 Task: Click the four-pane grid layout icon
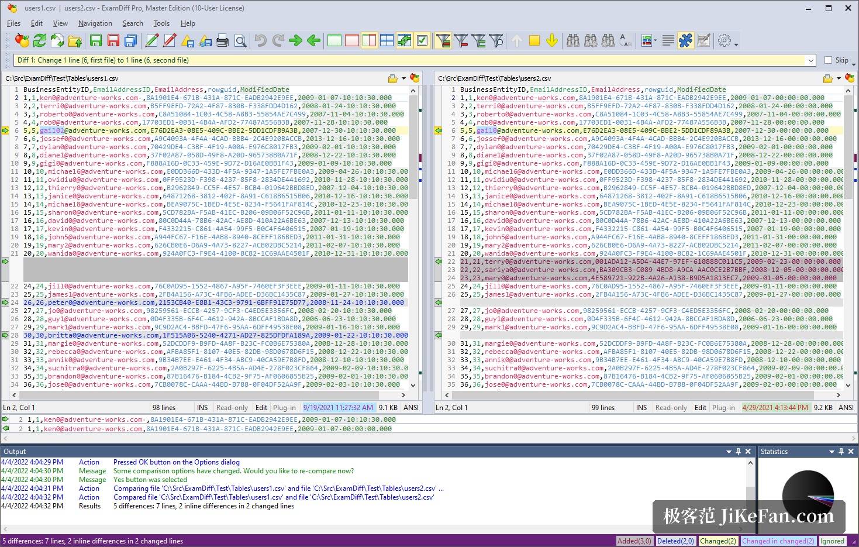click(x=387, y=40)
